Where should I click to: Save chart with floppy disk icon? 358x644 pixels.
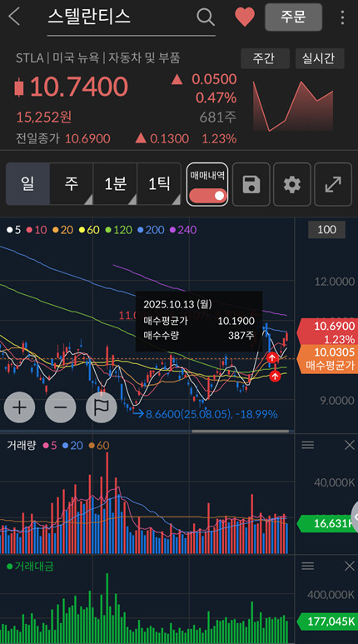click(x=251, y=184)
